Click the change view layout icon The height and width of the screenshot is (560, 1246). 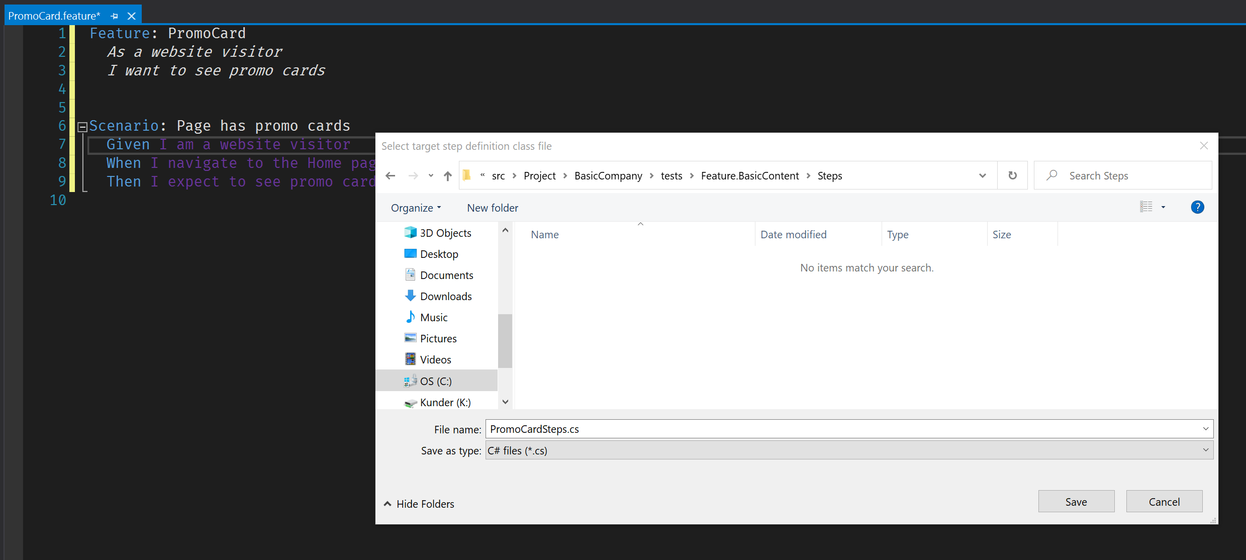[1146, 207]
